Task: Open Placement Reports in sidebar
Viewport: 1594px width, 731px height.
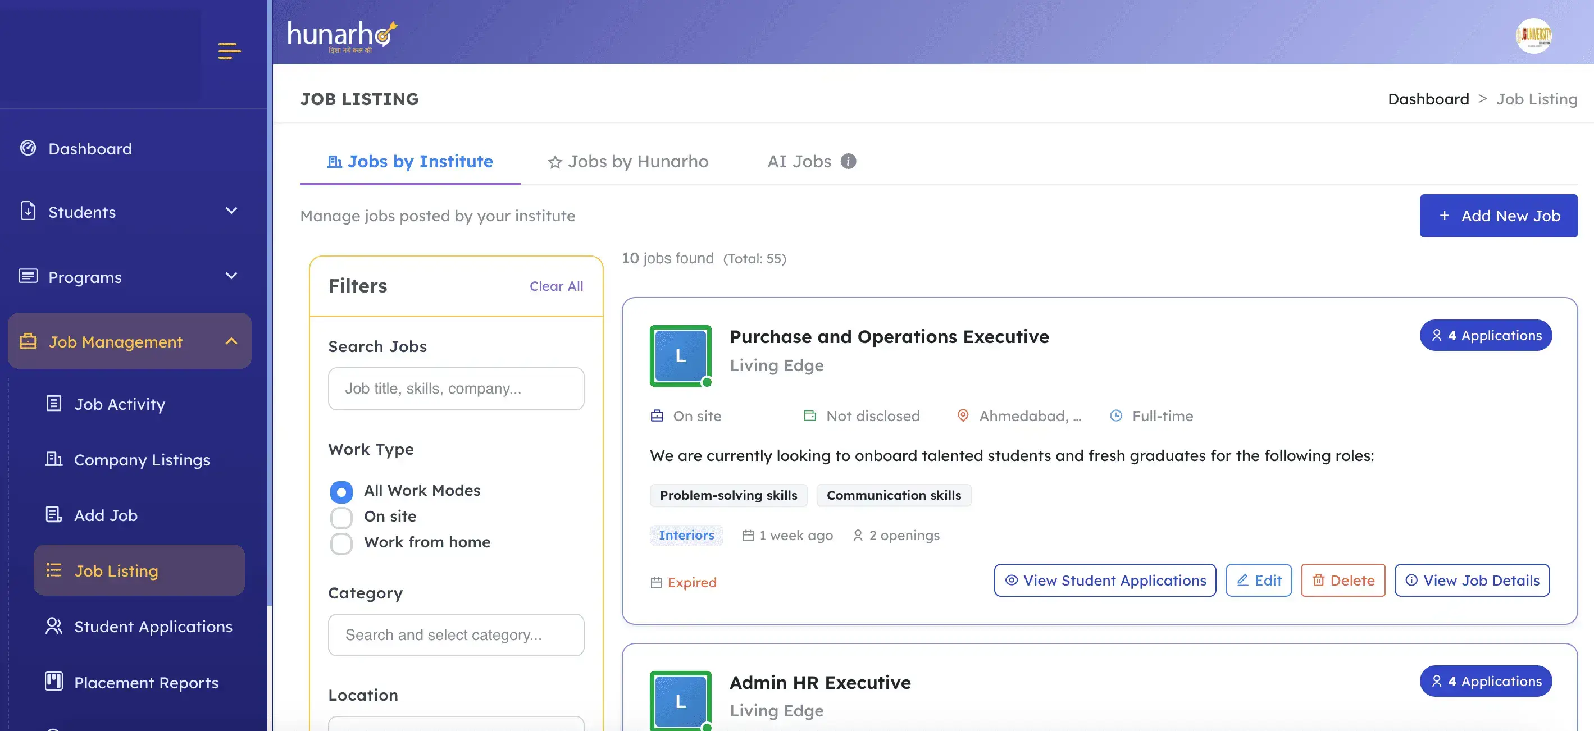Action: [146, 682]
